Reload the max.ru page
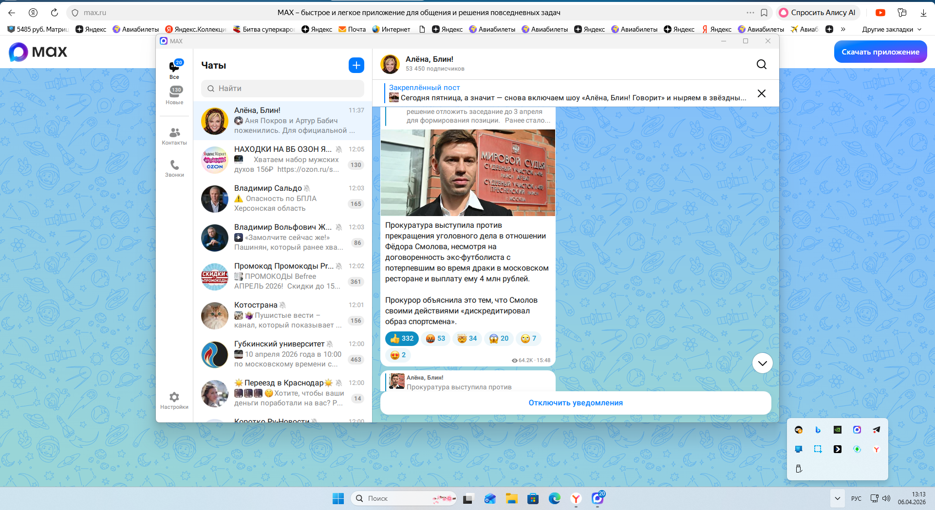Image resolution: width=935 pixels, height=510 pixels. (55, 13)
